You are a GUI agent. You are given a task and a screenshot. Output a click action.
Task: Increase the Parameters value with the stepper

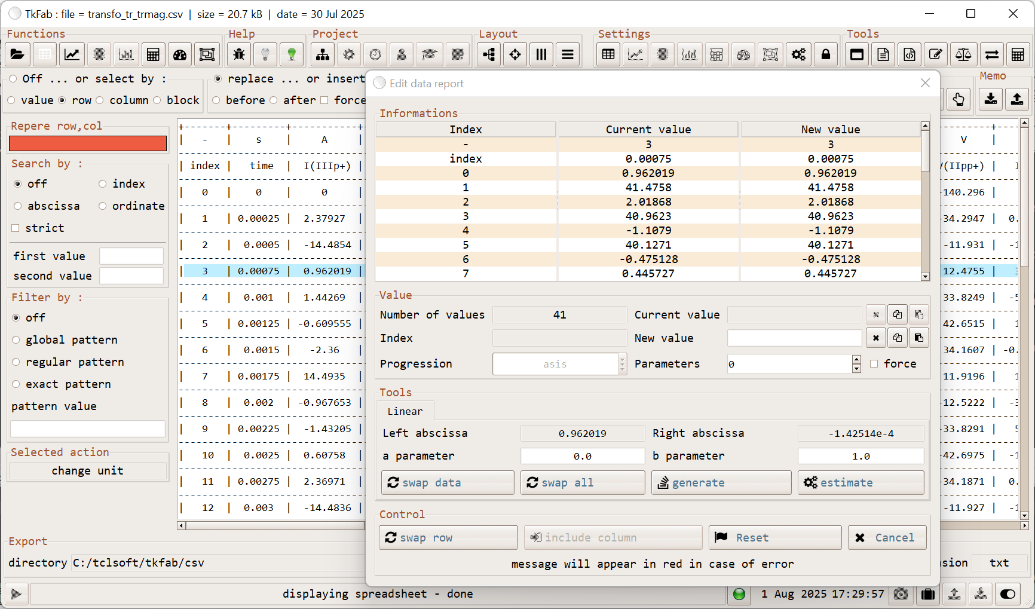(x=856, y=360)
